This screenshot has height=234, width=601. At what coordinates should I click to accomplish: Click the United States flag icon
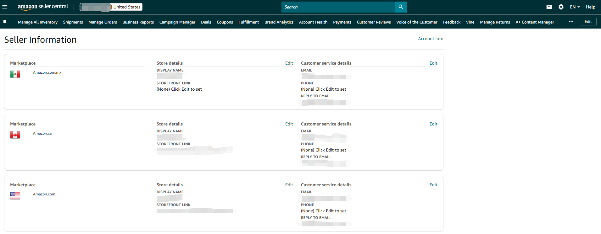coord(15,196)
